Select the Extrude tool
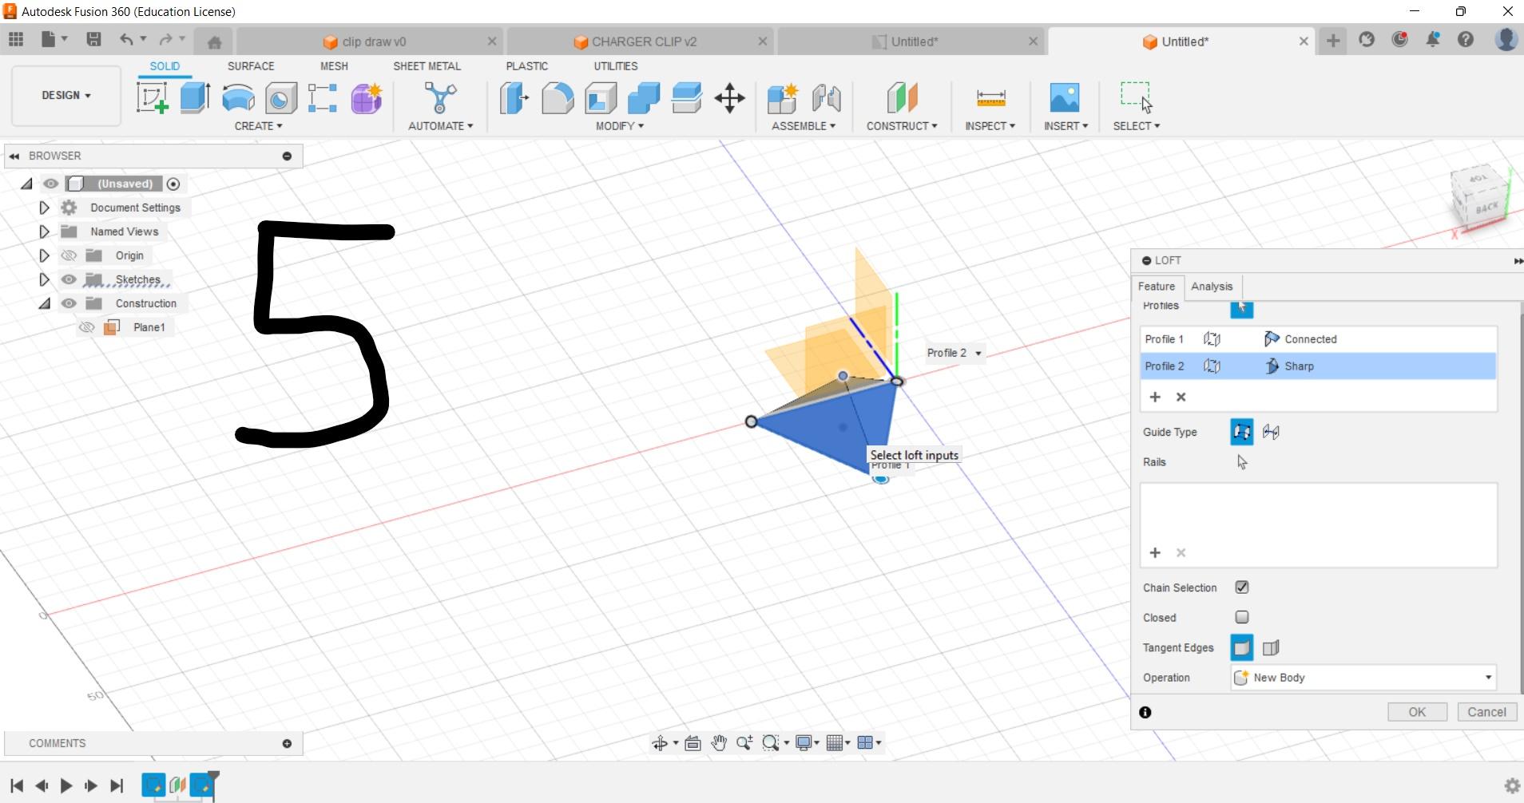The image size is (1524, 803). tap(195, 97)
